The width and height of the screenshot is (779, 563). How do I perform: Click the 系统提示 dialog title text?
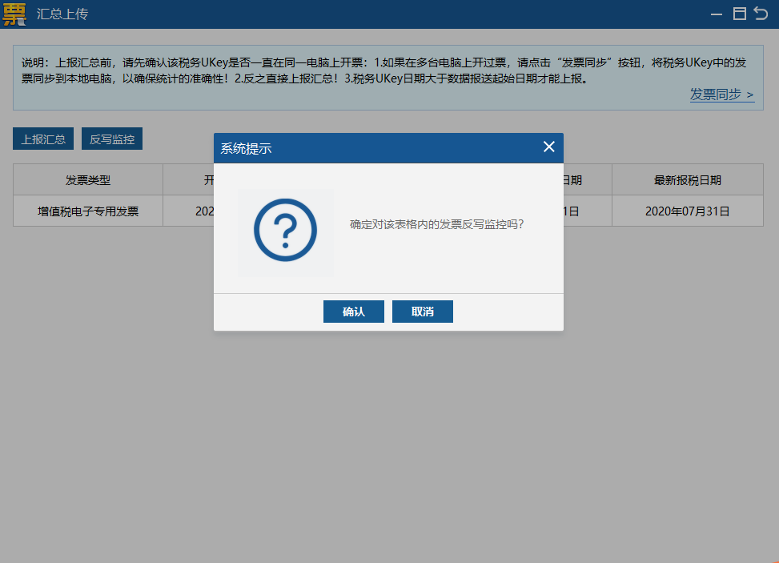click(x=246, y=148)
